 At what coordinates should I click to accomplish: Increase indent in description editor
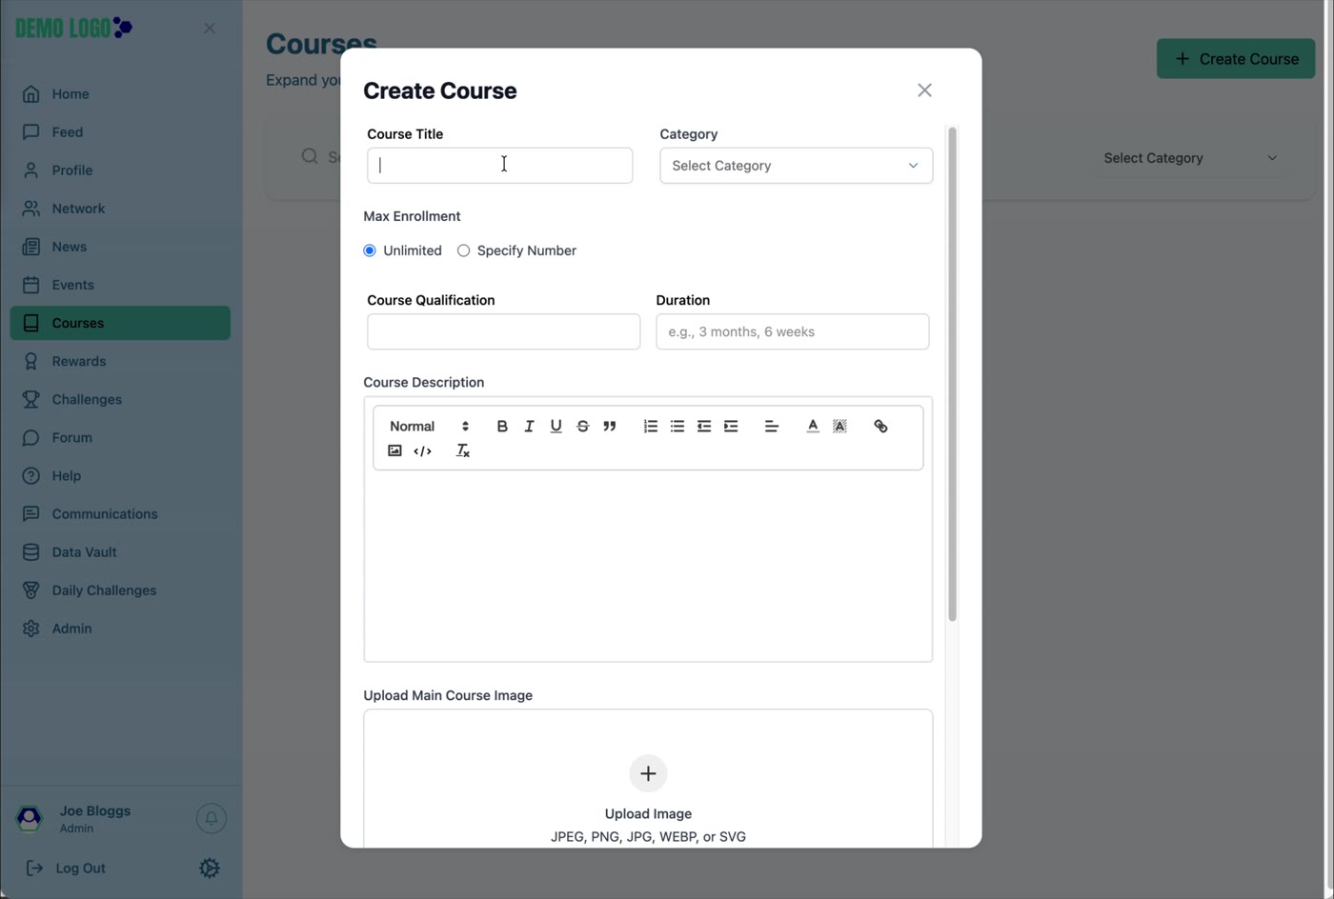click(x=730, y=426)
